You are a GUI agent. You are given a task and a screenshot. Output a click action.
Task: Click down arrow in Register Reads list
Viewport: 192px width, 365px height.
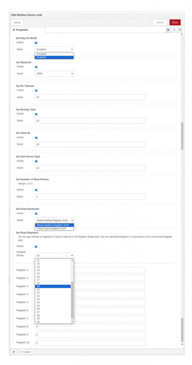(72, 322)
